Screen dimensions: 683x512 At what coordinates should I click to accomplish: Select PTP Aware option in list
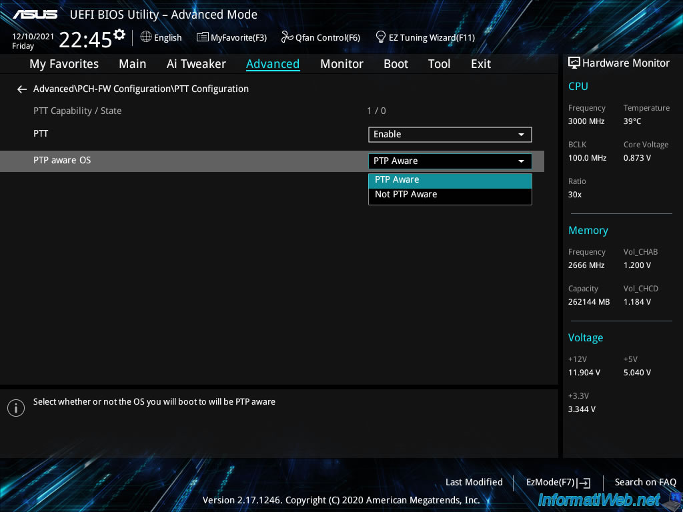click(450, 180)
